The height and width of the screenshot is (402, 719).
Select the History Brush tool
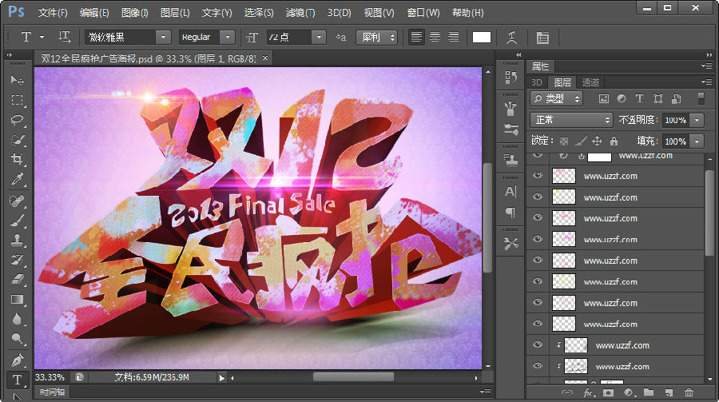17,260
